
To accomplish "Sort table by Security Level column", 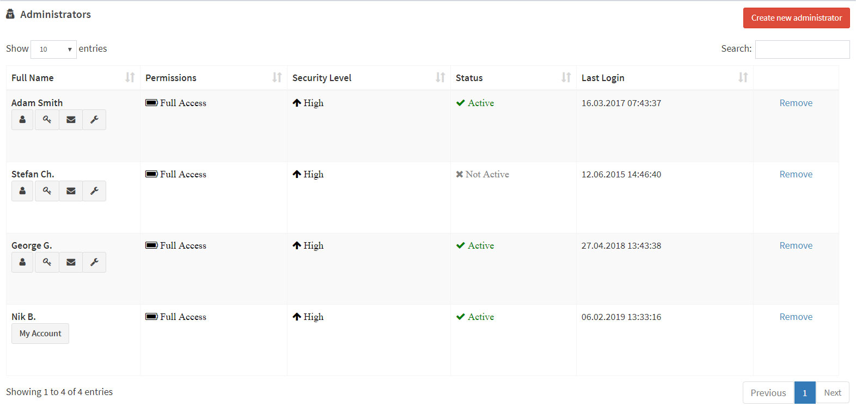I will click(x=369, y=78).
